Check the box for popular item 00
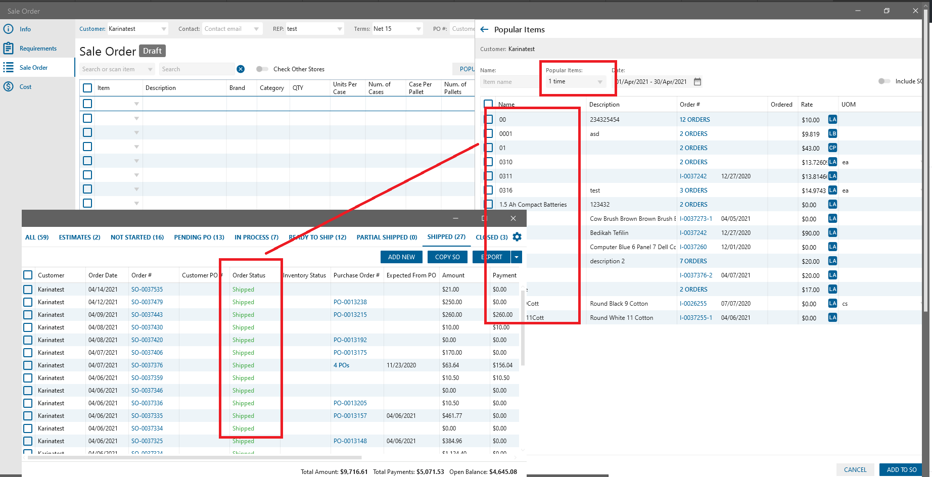Screen dimensions: 932x477 coord(488,119)
